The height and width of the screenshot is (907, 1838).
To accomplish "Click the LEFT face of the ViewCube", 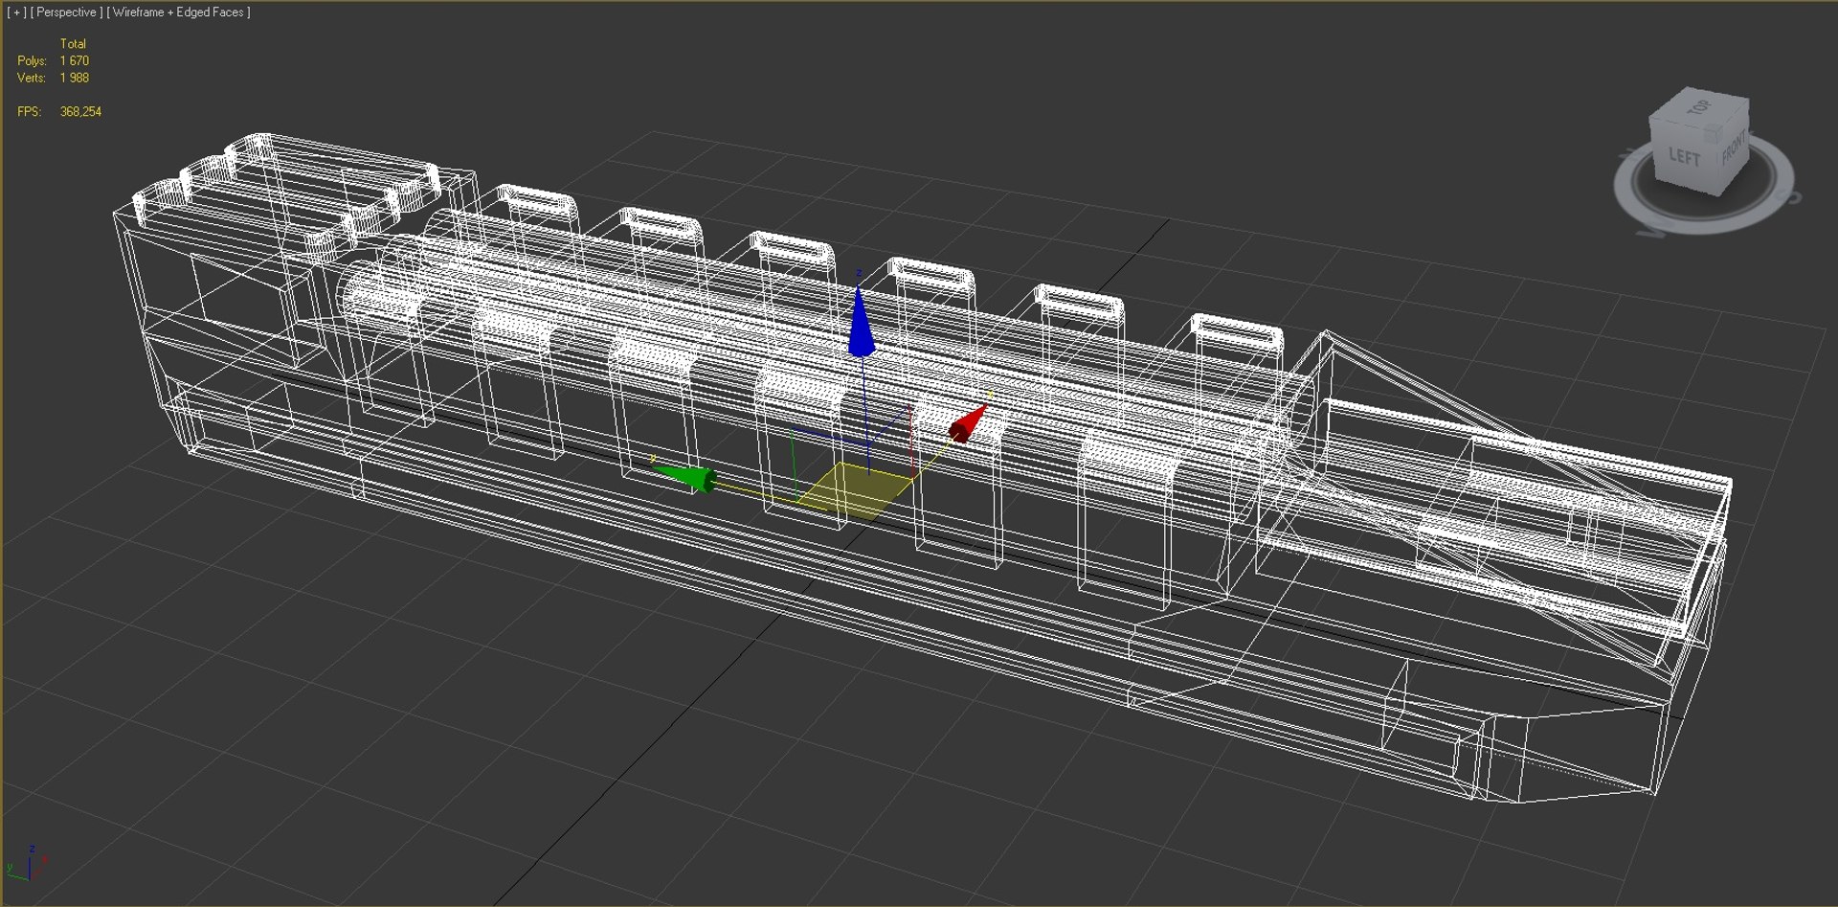I will [x=1684, y=158].
